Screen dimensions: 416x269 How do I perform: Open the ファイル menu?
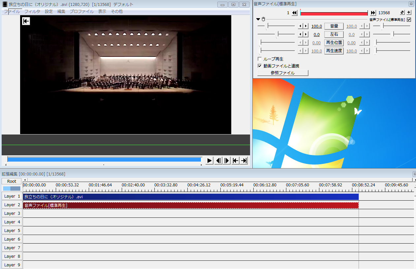(12, 11)
